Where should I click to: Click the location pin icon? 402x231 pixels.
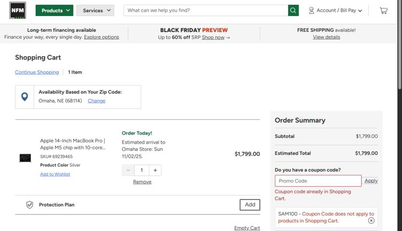click(25, 97)
